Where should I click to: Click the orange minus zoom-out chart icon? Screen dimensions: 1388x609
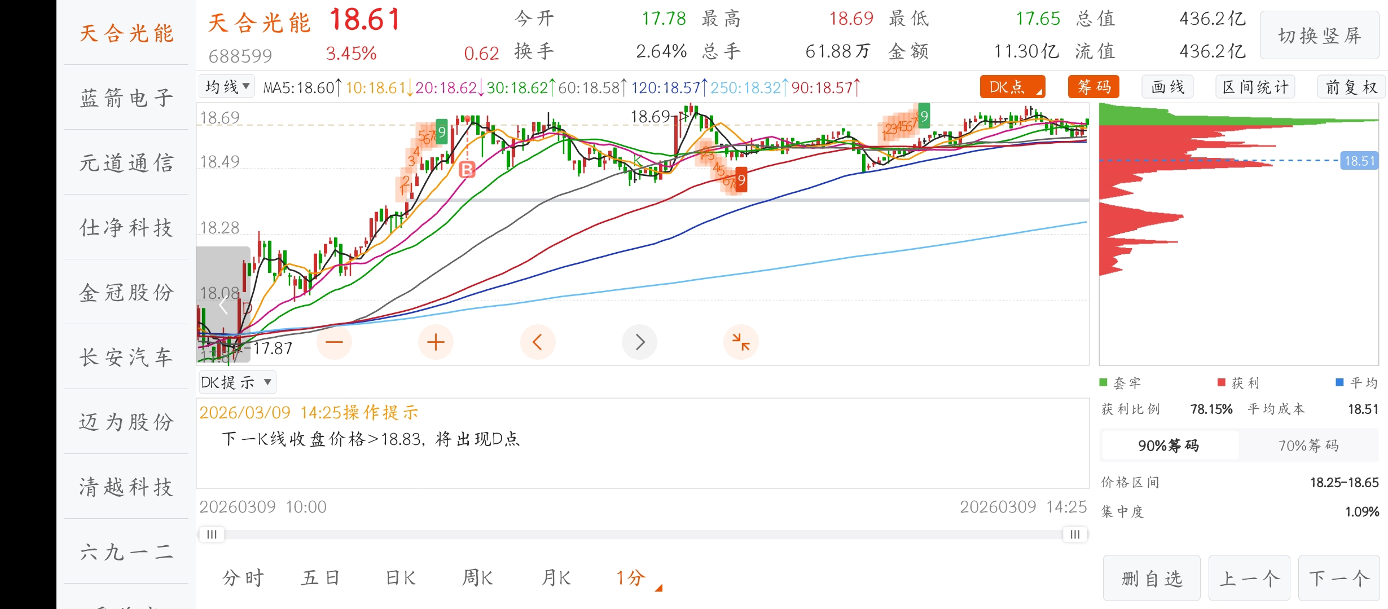click(334, 342)
